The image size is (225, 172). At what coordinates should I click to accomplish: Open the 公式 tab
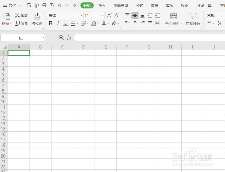coord(139,6)
